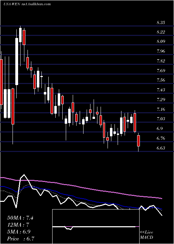
Task: Click the 8.35 price axis label
Action: pos(161,23)
